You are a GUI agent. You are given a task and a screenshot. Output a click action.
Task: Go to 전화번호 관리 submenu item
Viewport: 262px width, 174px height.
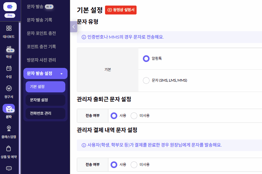(x=45, y=113)
